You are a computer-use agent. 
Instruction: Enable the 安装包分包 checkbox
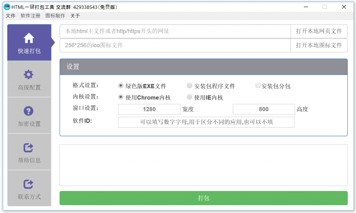tap(258, 85)
